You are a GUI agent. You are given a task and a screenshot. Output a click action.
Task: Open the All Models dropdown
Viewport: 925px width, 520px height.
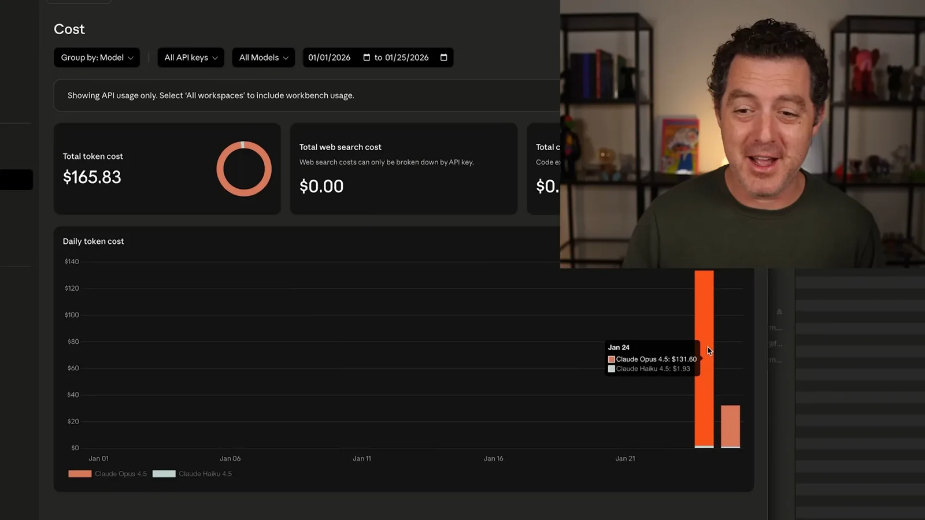pyautogui.click(x=263, y=57)
